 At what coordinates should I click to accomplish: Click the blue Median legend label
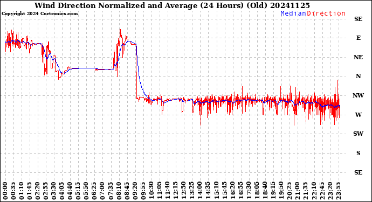[x=293, y=13]
